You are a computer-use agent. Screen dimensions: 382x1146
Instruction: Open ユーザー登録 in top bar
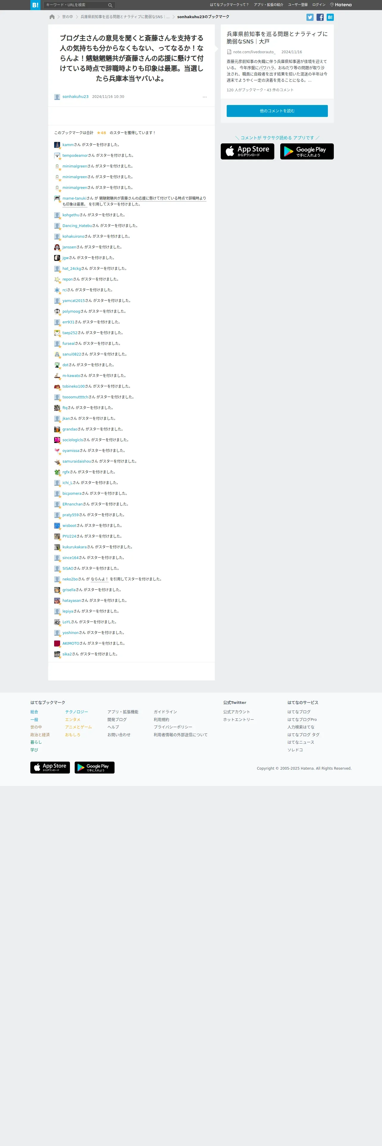pos(298,5)
